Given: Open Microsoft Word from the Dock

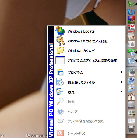Looking at the screenshot, I should pyautogui.click(x=131, y=12).
